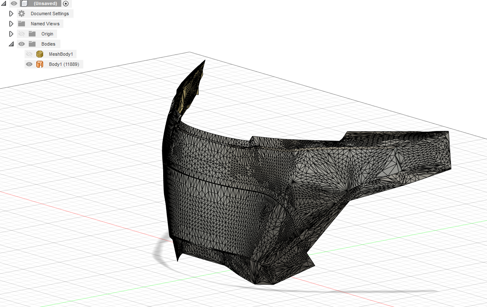This screenshot has height=307, width=487.
Task: Click the Document Settings gear icon
Action: tap(22, 14)
